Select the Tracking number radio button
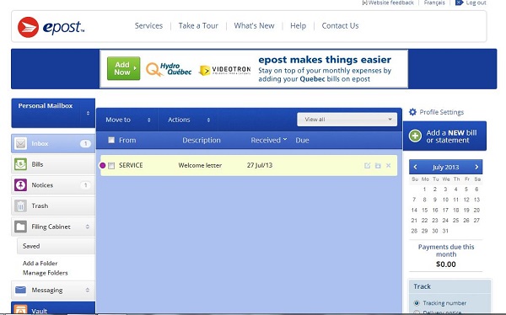The width and height of the screenshot is (506, 315). pos(417,303)
